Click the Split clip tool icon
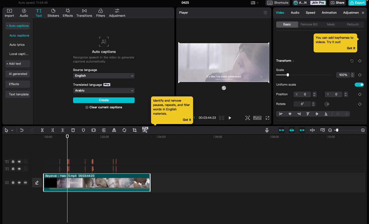 coord(42,130)
